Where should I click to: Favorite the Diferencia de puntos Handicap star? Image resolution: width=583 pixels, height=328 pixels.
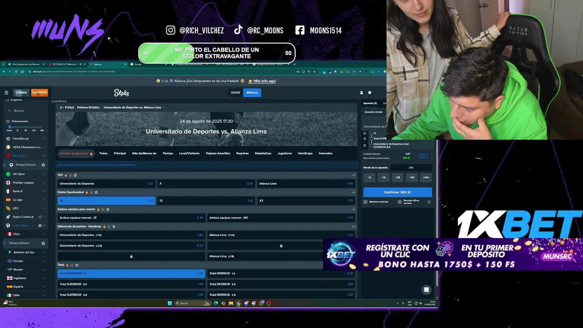coord(113,226)
